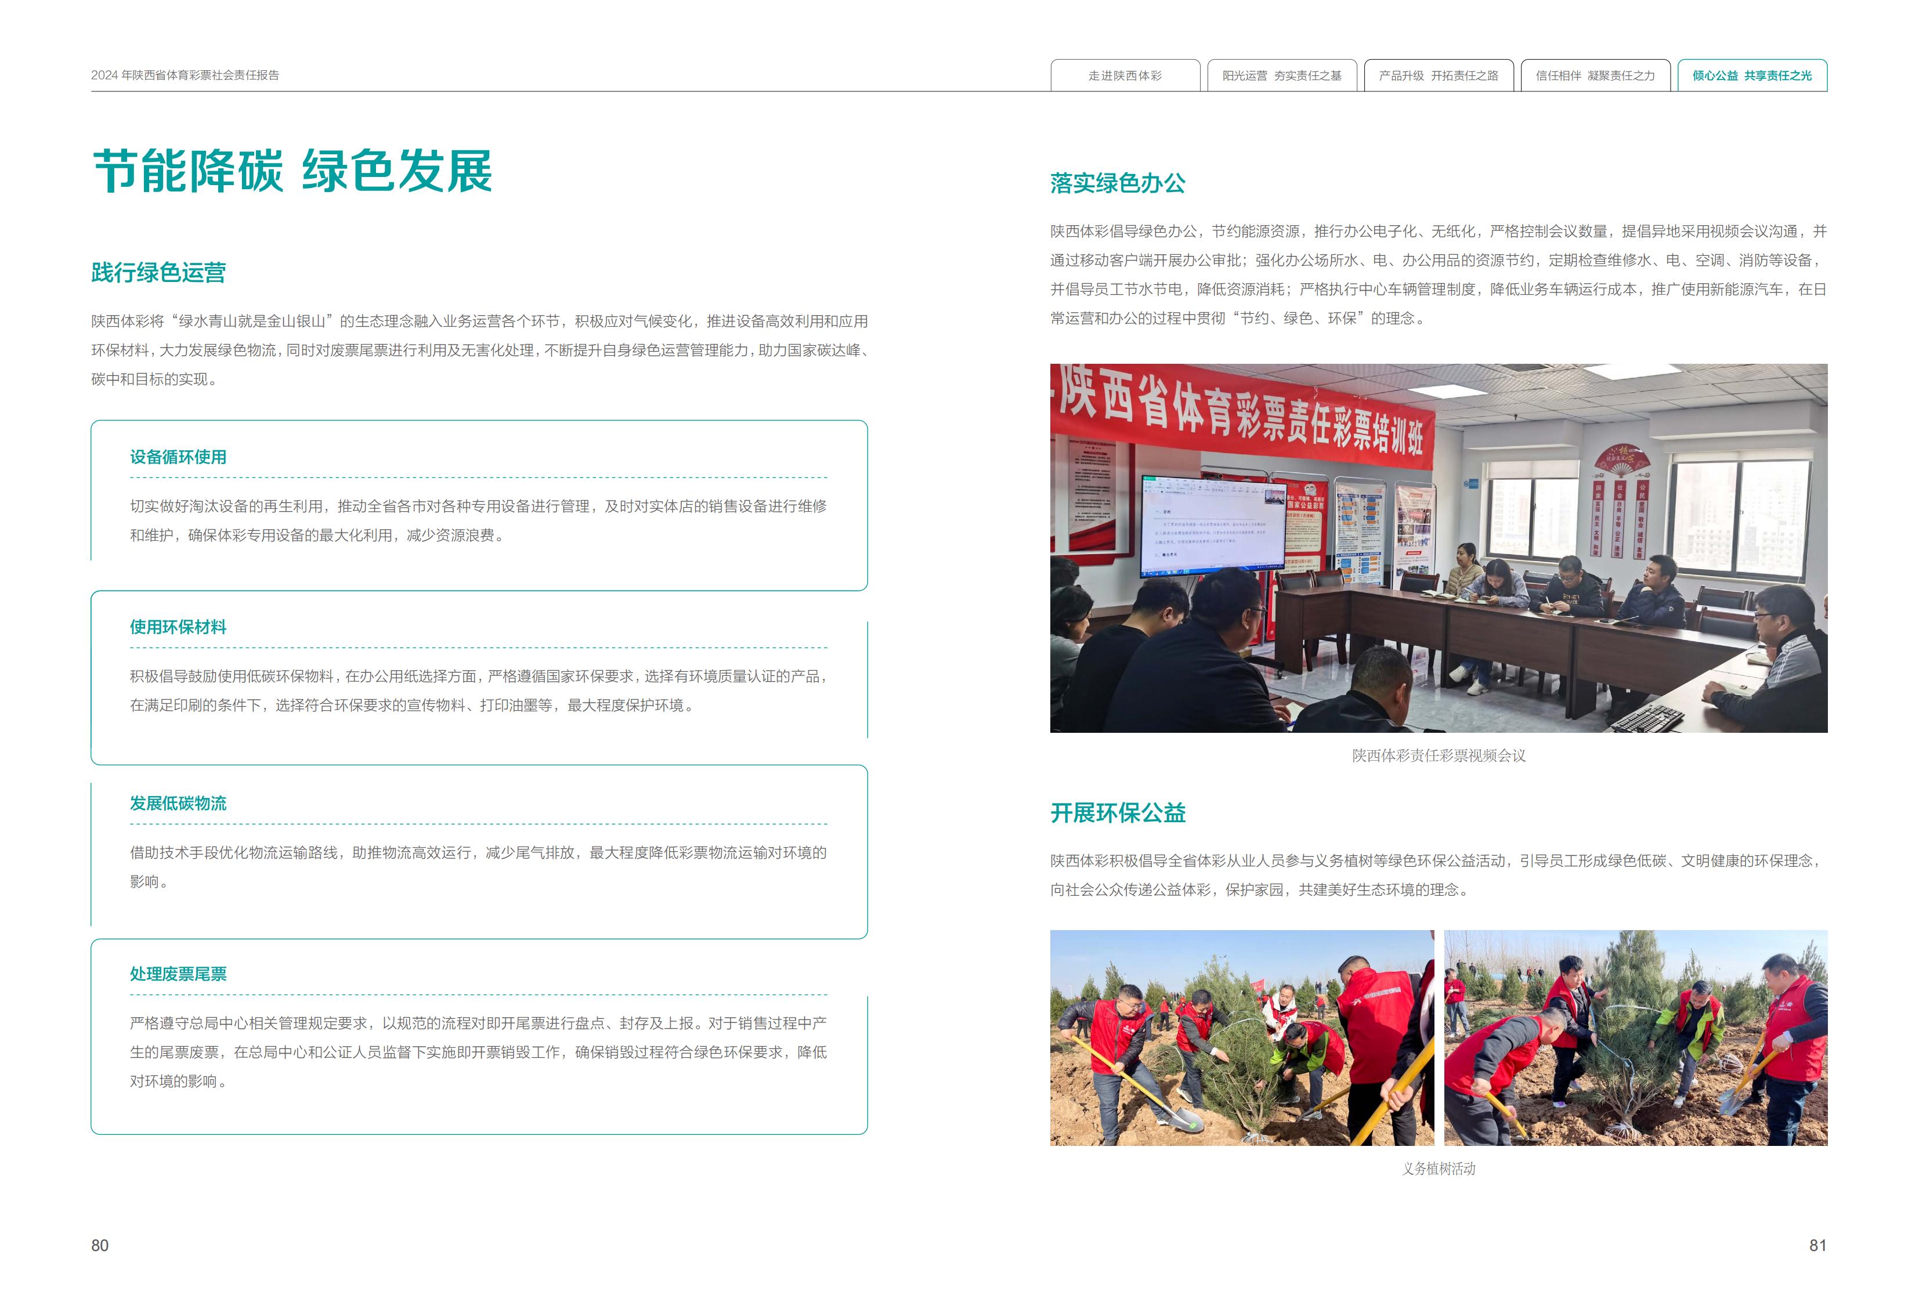Click the card heading 处理废票尾票

[178, 974]
